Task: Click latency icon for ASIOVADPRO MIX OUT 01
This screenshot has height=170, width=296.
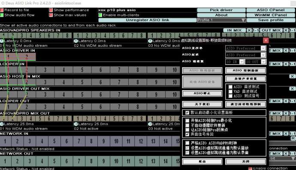Action: coord(2,124)
